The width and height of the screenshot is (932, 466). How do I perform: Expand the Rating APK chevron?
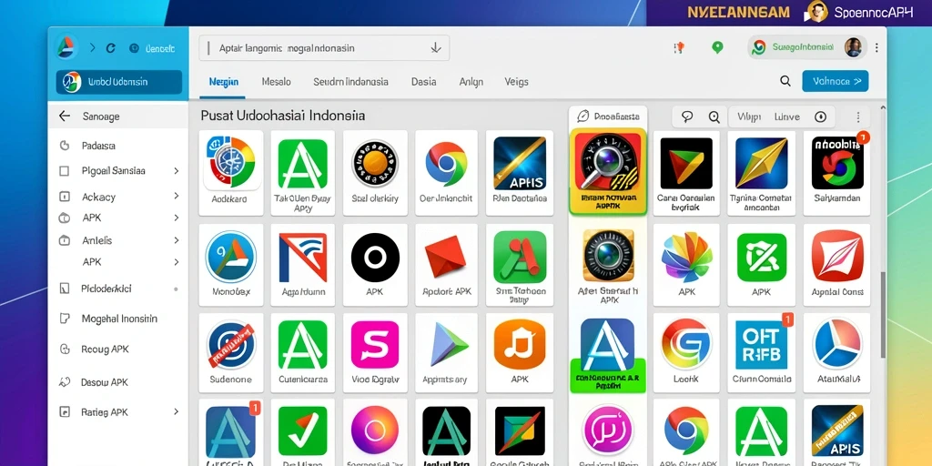point(176,411)
